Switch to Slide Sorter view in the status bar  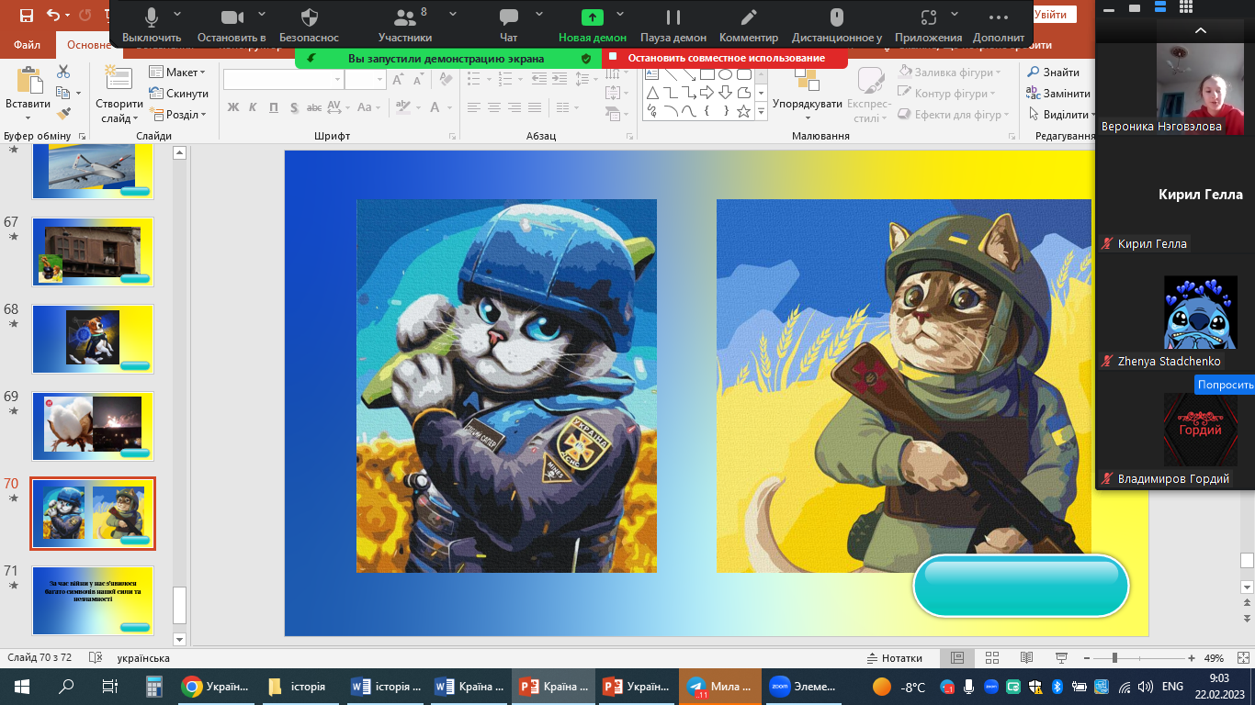click(x=991, y=658)
